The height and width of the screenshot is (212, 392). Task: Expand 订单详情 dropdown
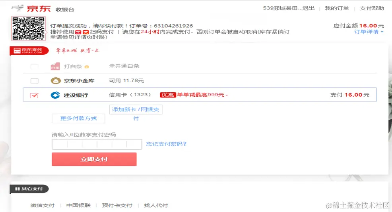(369, 32)
